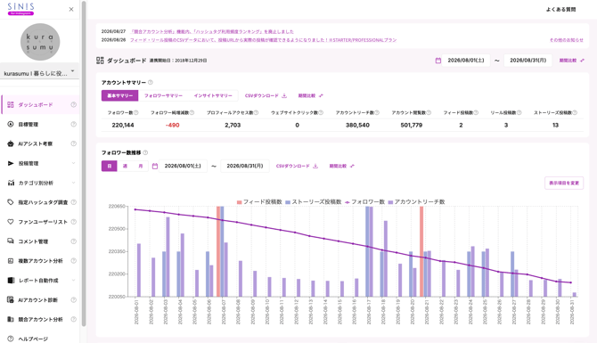Open the 目標管理 target icon
Viewport: 597px width, 343px height.
(x=11, y=124)
